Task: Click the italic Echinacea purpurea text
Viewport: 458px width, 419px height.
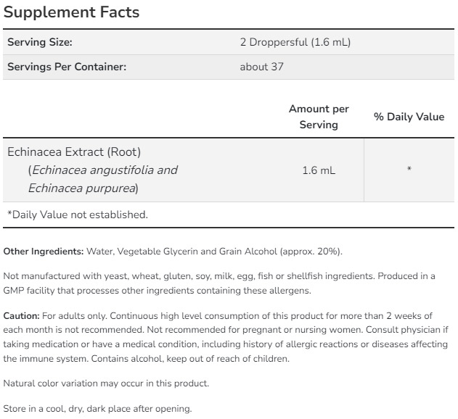Action: tap(81, 188)
